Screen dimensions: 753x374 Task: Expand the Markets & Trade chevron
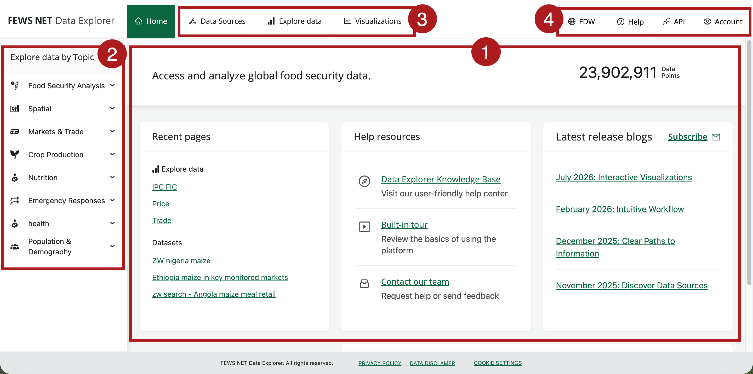click(x=112, y=131)
